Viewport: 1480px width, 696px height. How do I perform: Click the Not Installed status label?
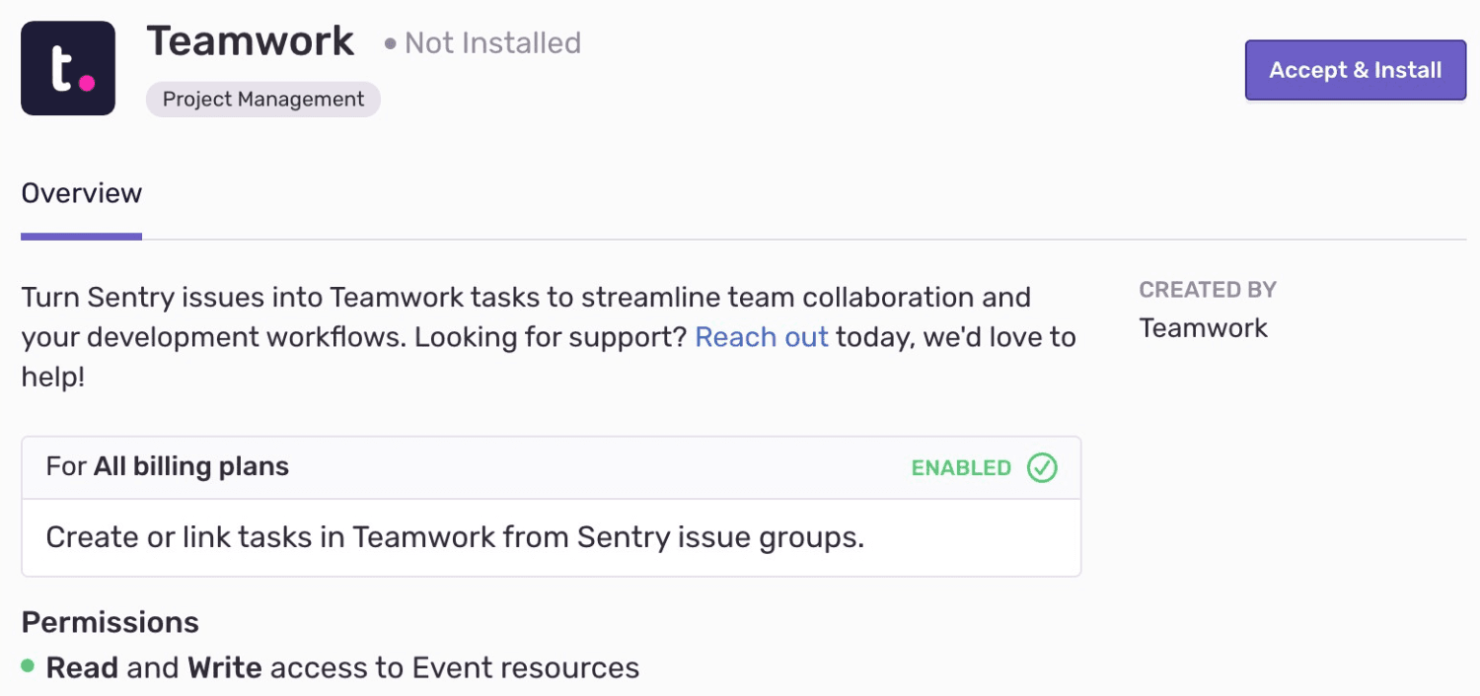(491, 43)
